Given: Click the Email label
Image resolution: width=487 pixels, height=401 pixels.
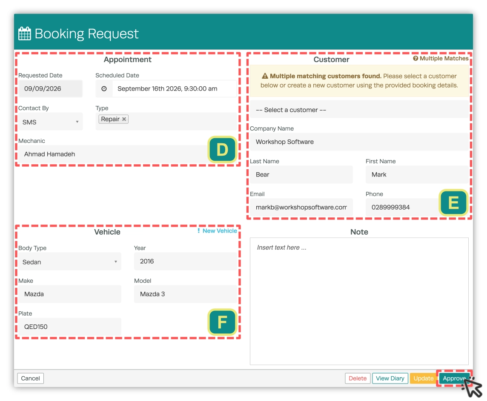Looking at the screenshot, I should (257, 194).
